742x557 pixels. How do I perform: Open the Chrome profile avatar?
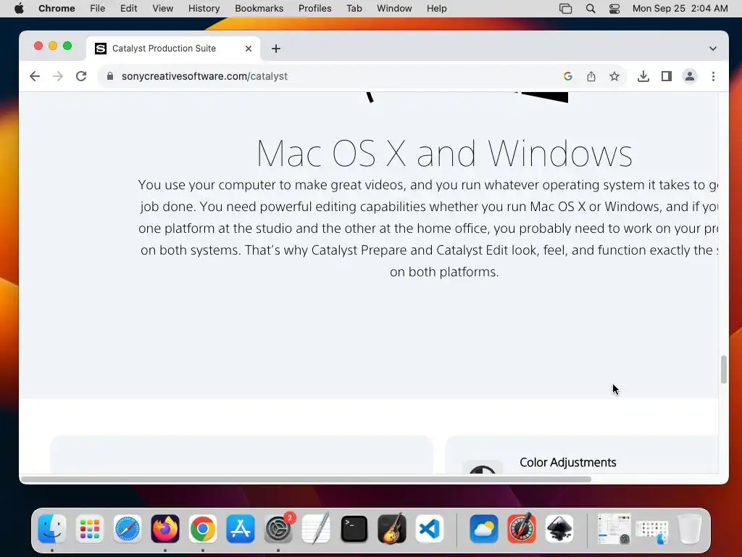click(690, 76)
